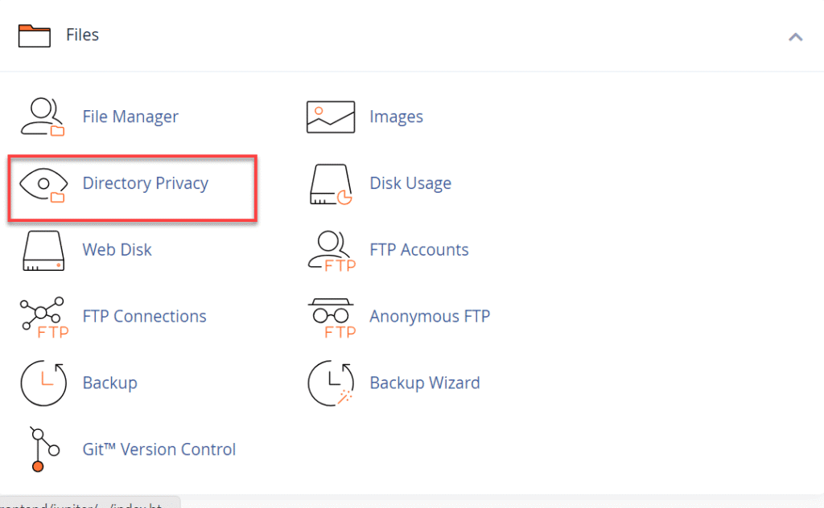Open the File Manager link
The image size is (824, 508).
point(130,117)
